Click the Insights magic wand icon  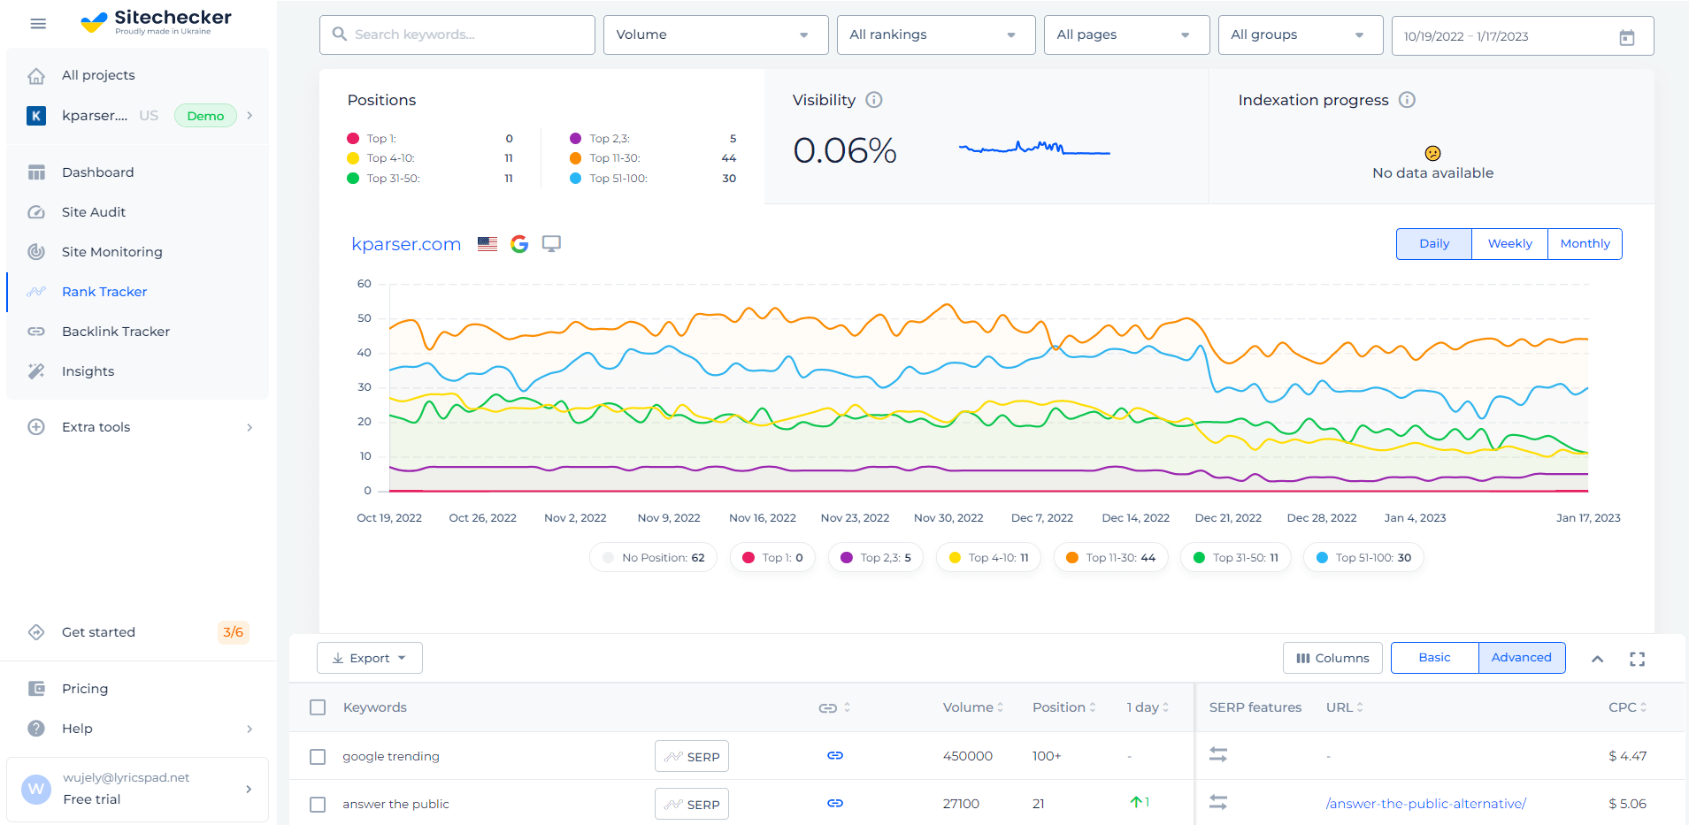point(36,371)
